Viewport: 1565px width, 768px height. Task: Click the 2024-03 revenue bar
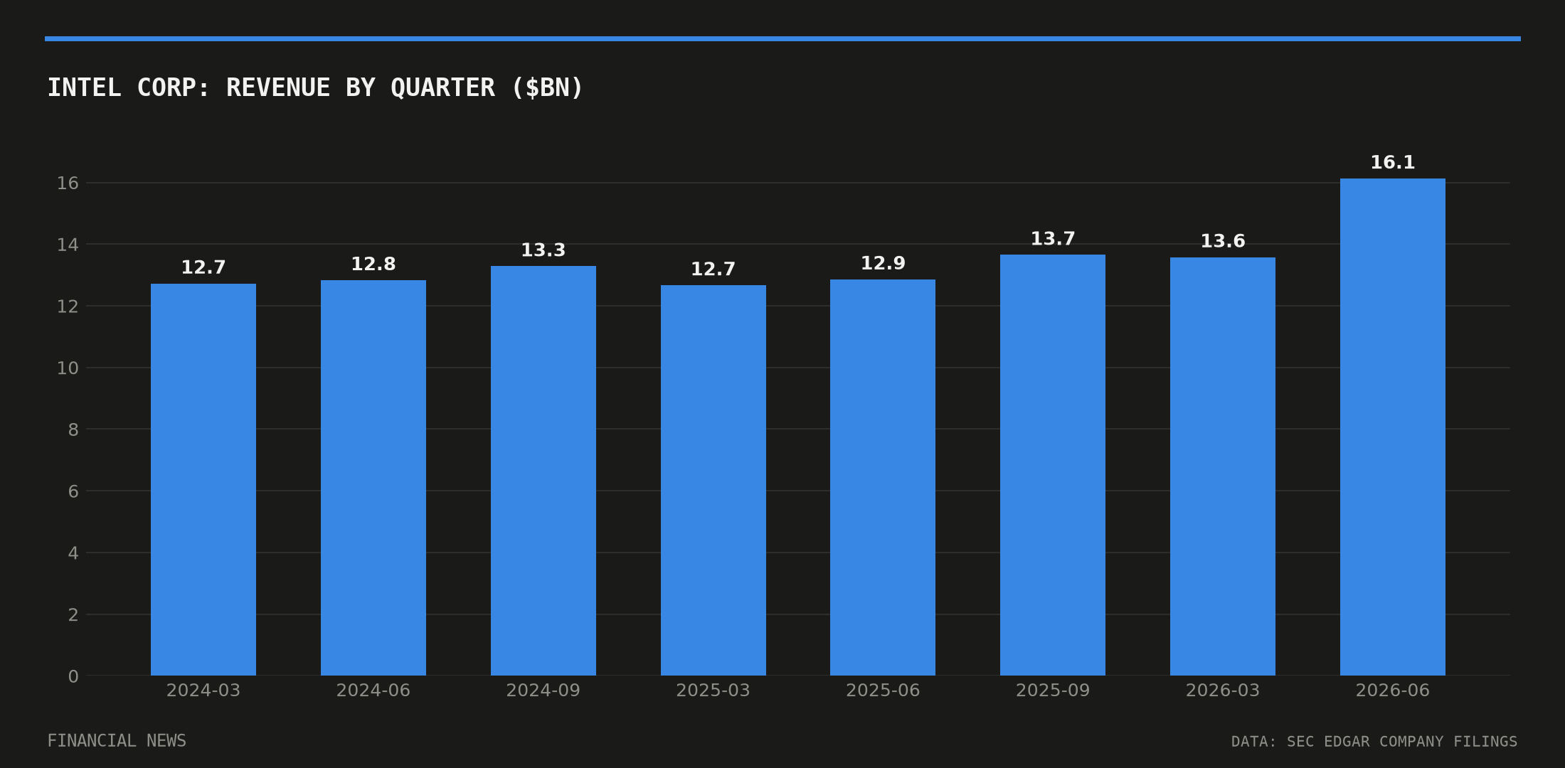click(203, 480)
